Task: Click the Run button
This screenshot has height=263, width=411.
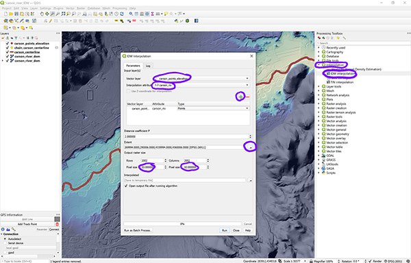Action: point(225,230)
